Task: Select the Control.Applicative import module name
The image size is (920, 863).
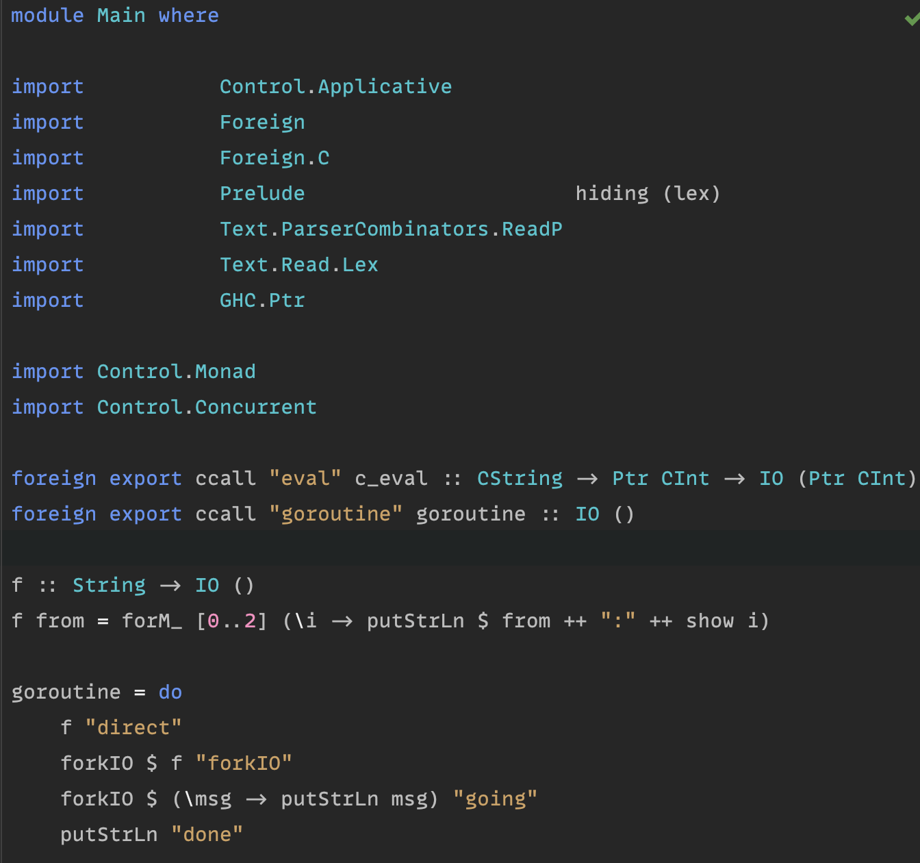Action: (x=335, y=86)
